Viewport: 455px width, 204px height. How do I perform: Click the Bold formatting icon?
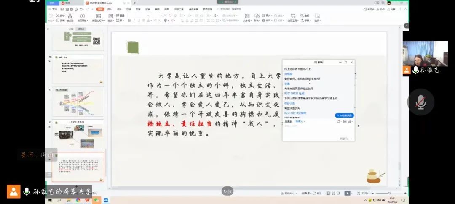129,20
